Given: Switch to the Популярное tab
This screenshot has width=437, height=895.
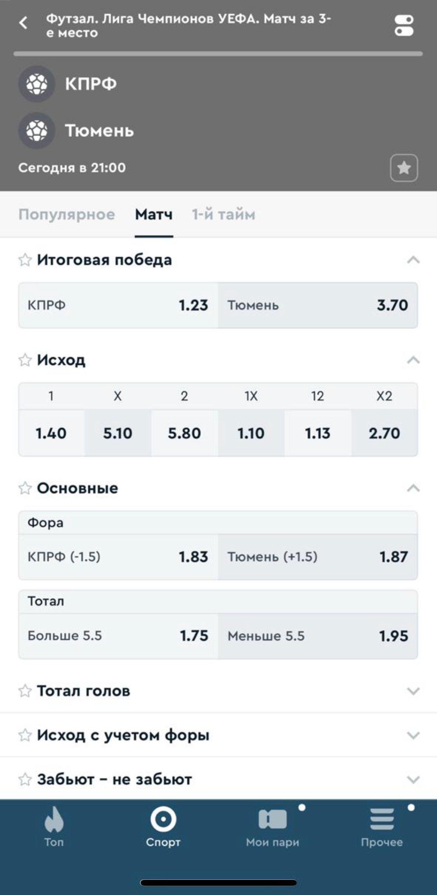Looking at the screenshot, I should (x=67, y=214).
